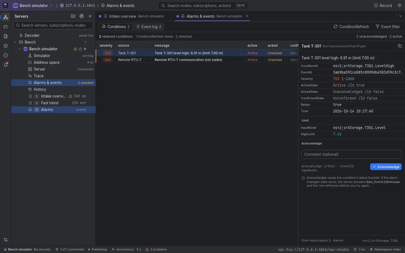
Task: Close the Alarms & events tab
Action: coord(247,16)
